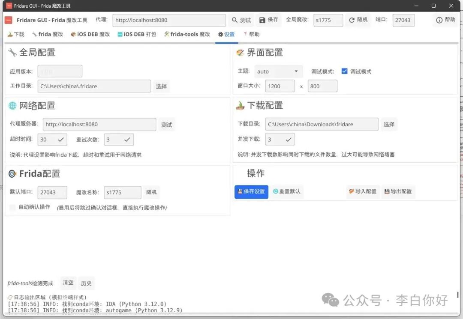Image resolution: width=463 pixels, height=319 pixels.
Task: Choose working directory with 选择 button
Action: pos(161,86)
